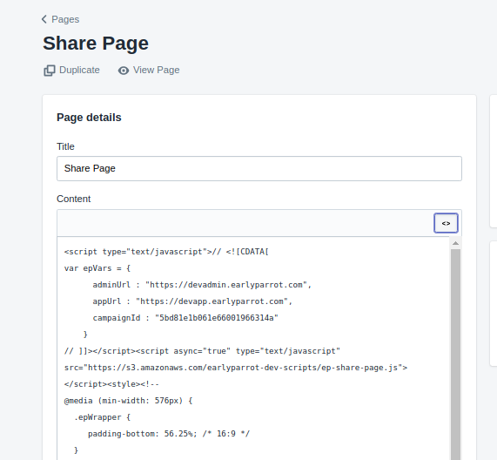
Task: Click the Duplicate text link
Action: click(79, 70)
